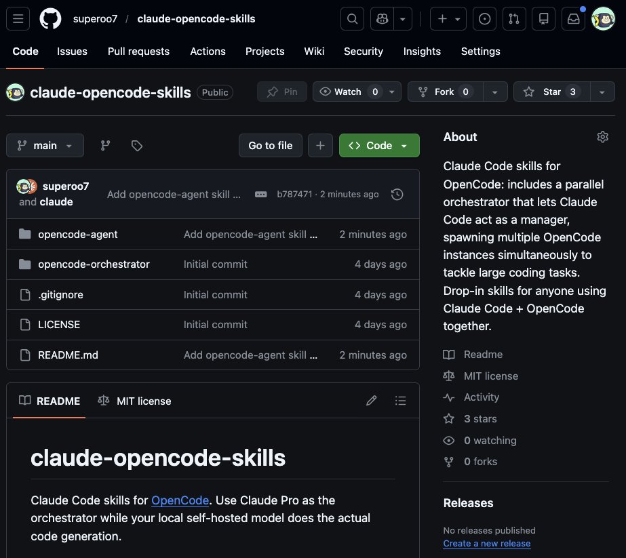Open README outline list icon
The image size is (626, 558).
400,401
